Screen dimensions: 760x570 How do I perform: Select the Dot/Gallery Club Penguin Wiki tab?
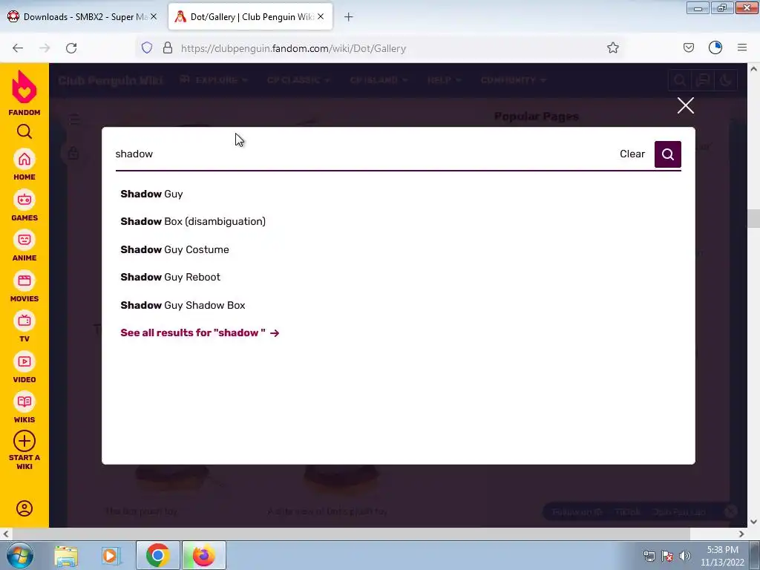pyautogui.click(x=251, y=16)
